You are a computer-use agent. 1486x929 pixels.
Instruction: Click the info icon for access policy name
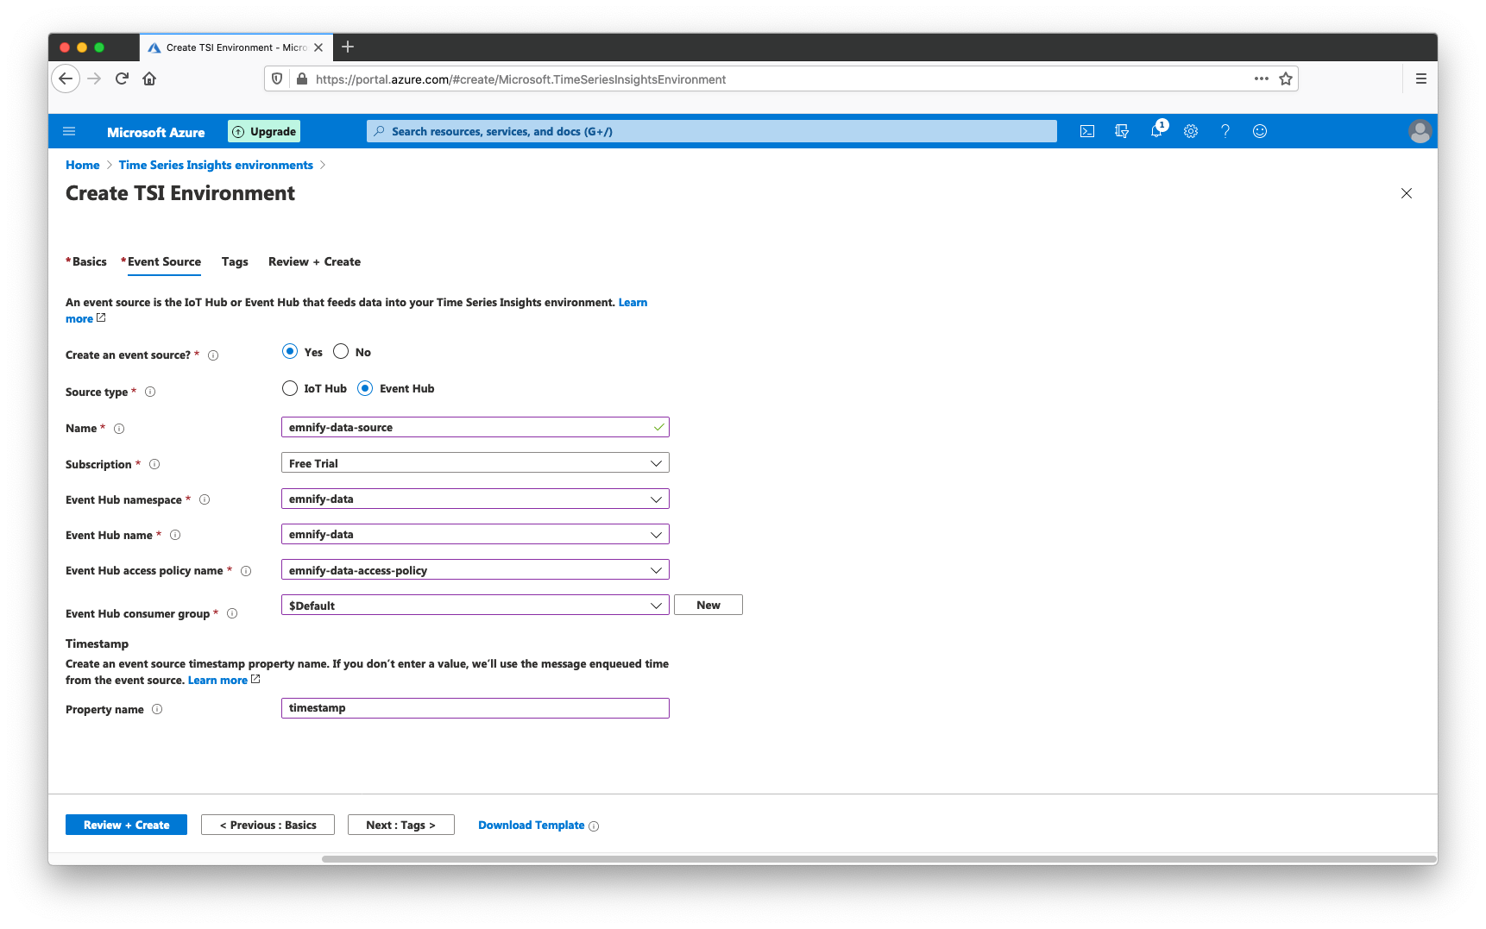(x=246, y=571)
